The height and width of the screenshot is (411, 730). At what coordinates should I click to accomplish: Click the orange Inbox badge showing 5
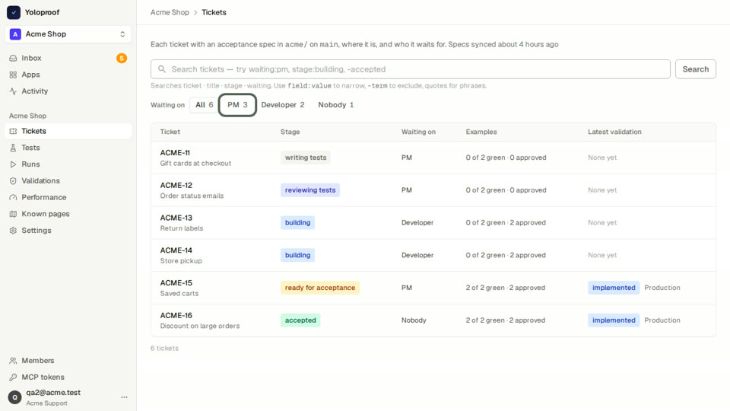[x=122, y=59]
